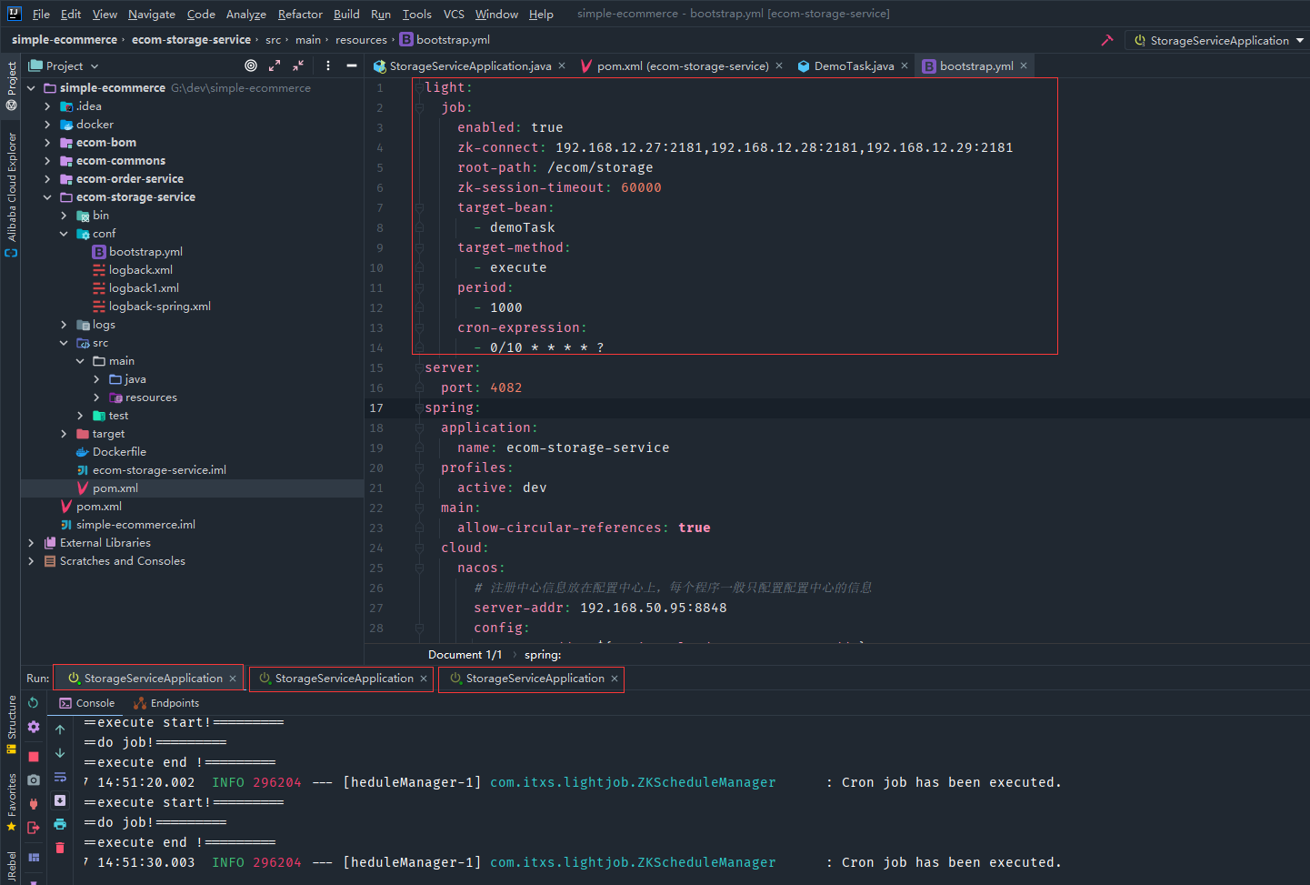This screenshot has height=885, width=1310.
Task: Open the File menu
Action: pyautogui.click(x=41, y=14)
